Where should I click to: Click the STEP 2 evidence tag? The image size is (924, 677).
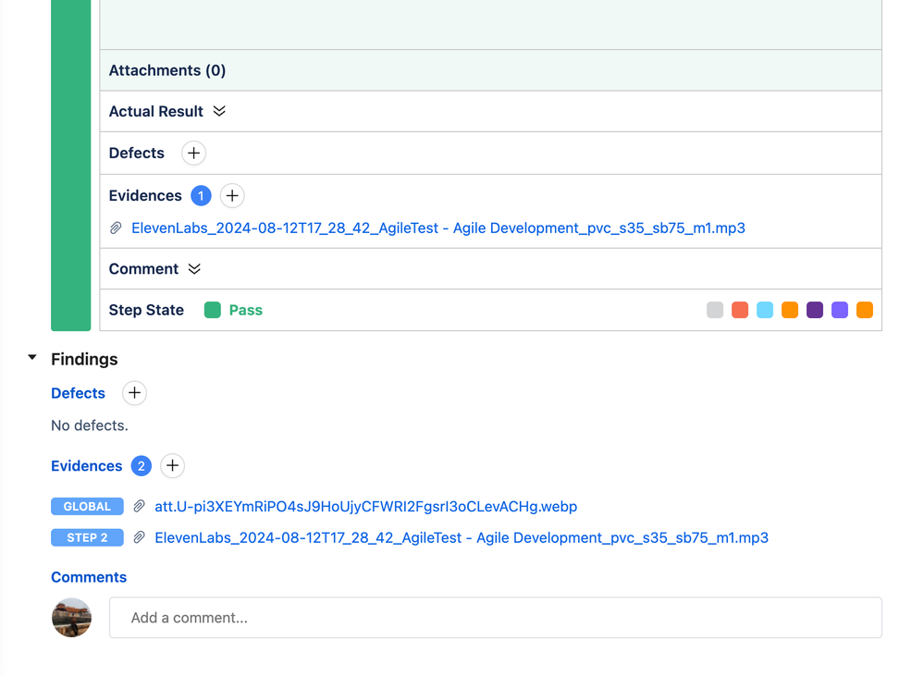tap(87, 537)
